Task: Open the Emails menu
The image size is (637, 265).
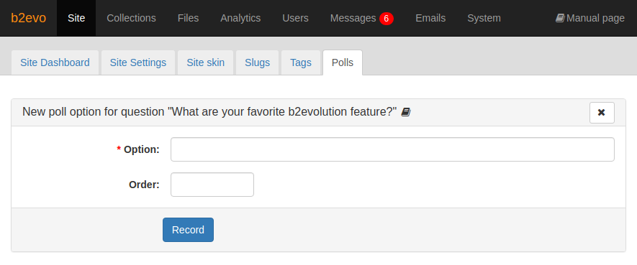Action: click(x=430, y=18)
